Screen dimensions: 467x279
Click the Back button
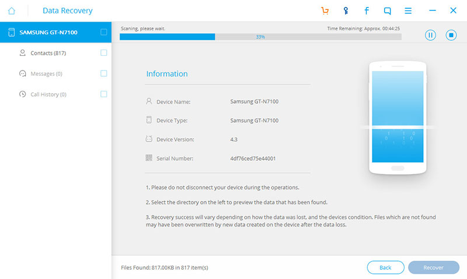[385, 267]
